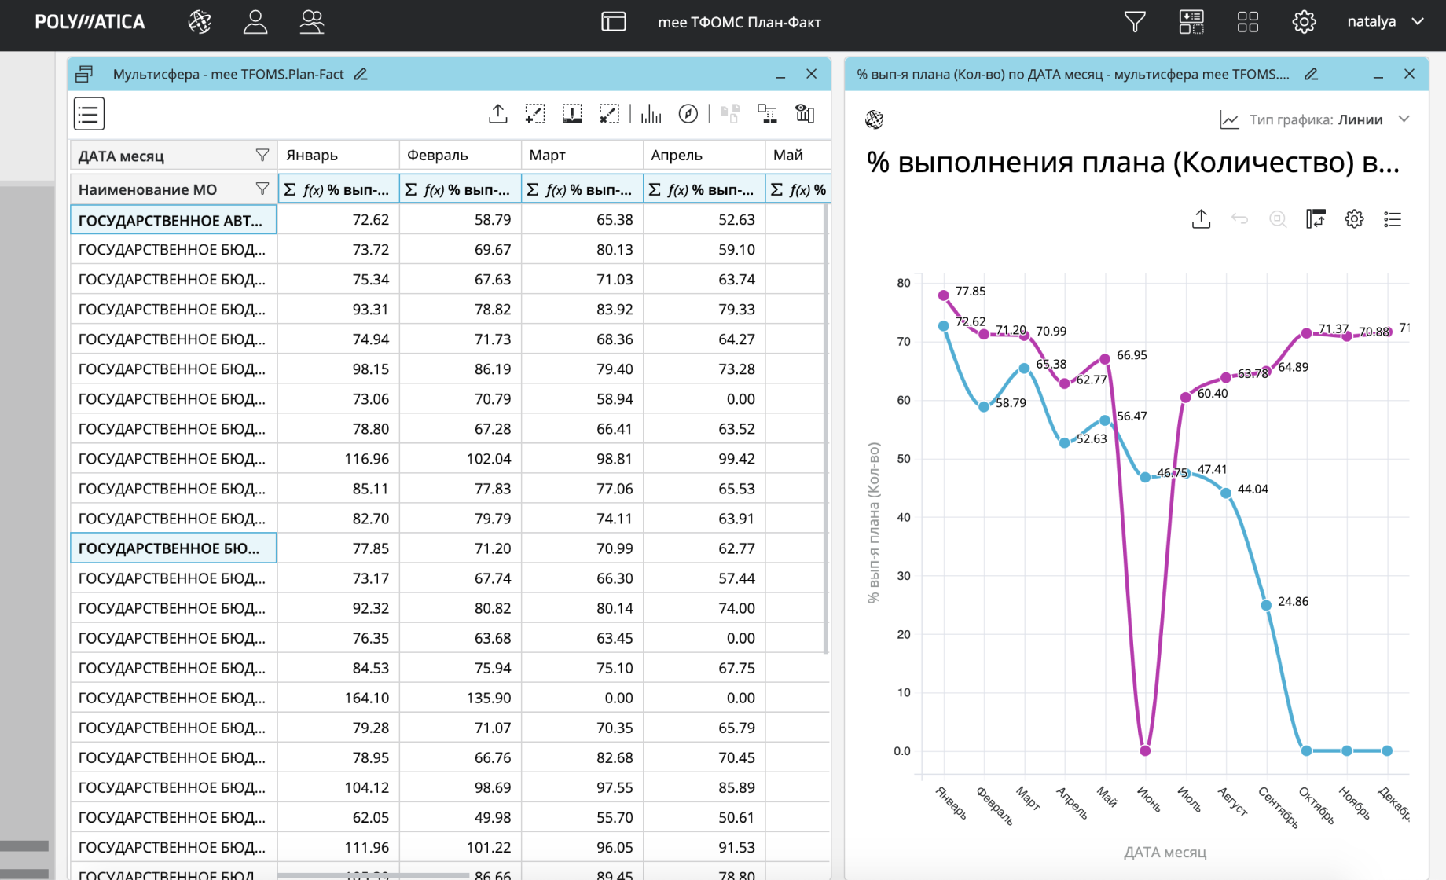The height and width of the screenshot is (880, 1446).
Task: Click the export icon above the chart
Action: [1201, 219]
